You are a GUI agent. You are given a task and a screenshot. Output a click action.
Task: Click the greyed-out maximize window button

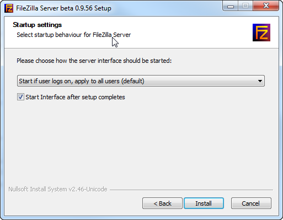245,6
